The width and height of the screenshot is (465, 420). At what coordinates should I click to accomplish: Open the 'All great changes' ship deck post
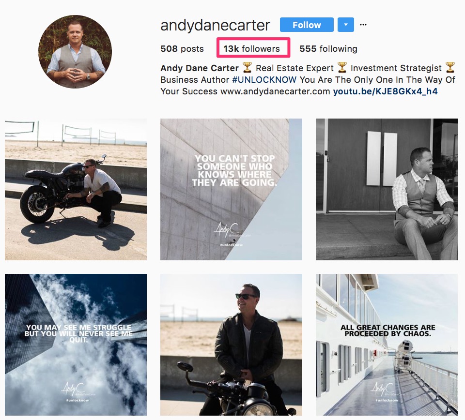[x=387, y=345]
